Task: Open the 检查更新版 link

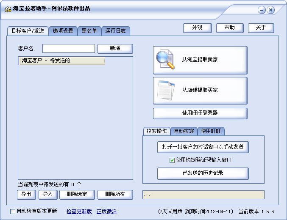Action: 79,212
